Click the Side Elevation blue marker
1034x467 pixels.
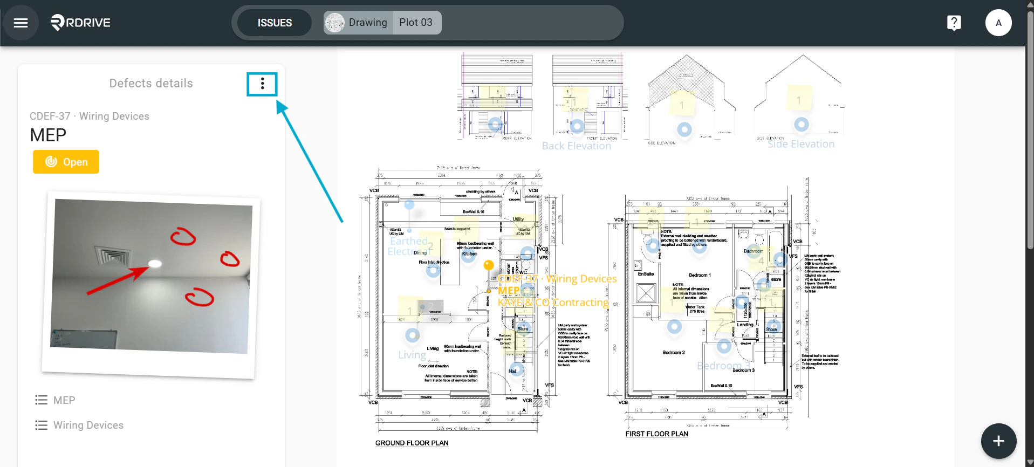tap(802, 125)
